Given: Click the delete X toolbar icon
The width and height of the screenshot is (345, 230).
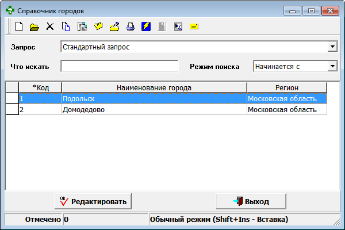Looking at the screenshot, I should pos(50,26).
